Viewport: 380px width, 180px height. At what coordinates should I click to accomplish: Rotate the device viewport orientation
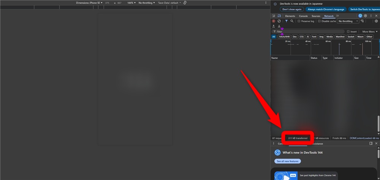(185, 3)
